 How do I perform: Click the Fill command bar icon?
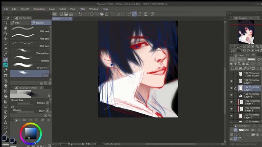pos(102,14)
